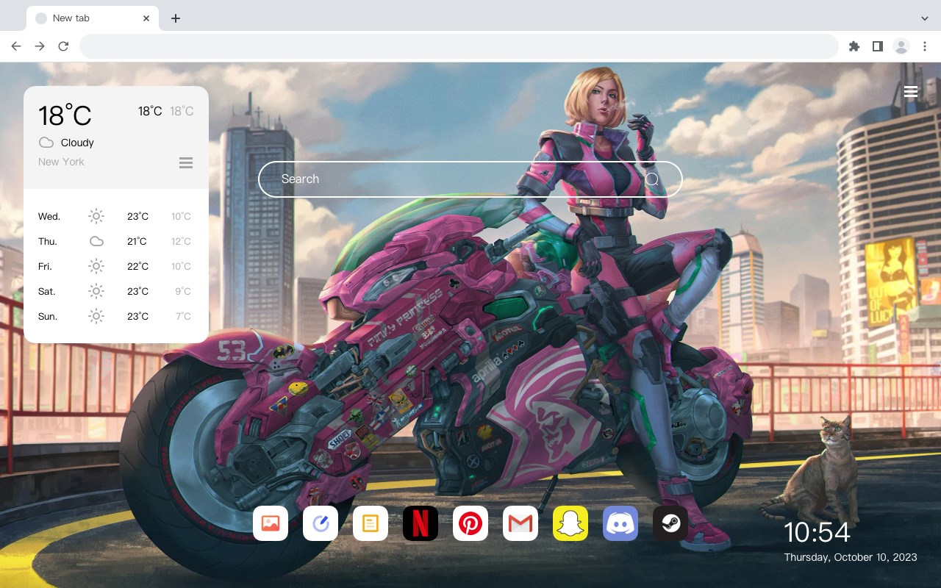The image size is (941, 588).
Task: Click the Cloudy weather condition
Action: [x=77, y=143]
